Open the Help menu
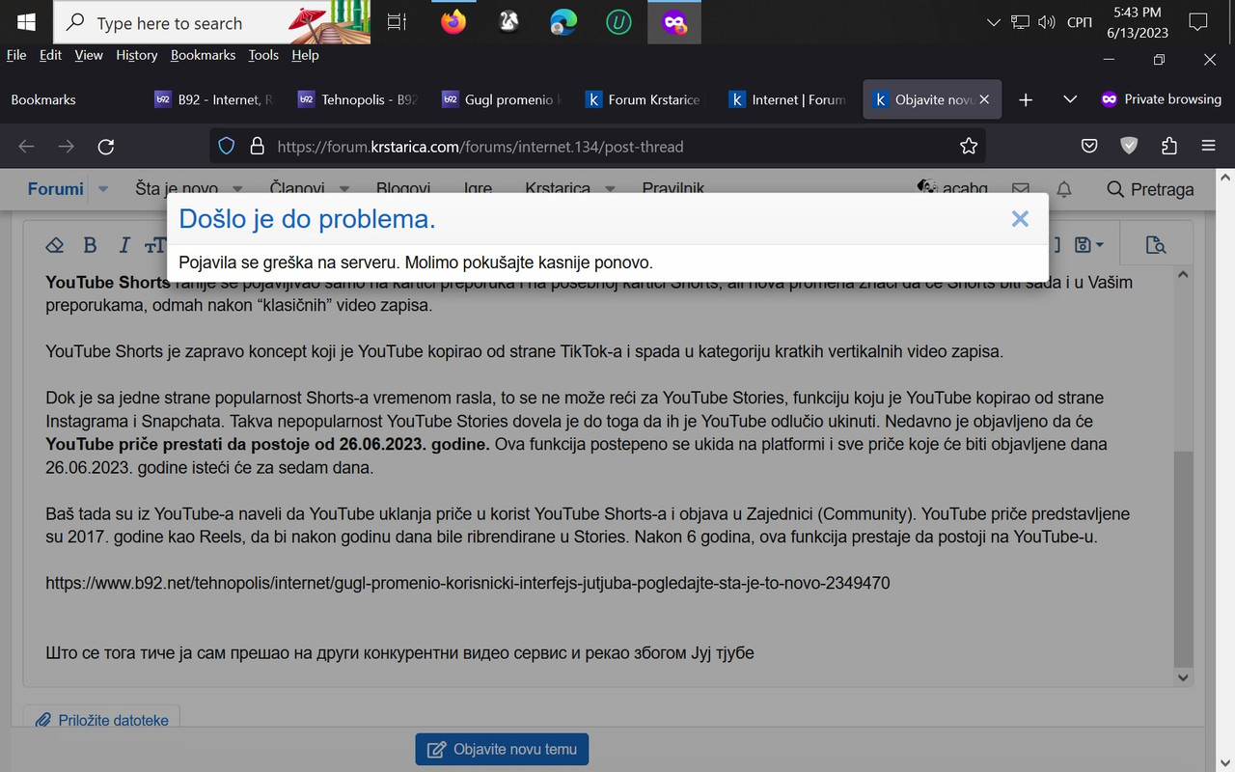The image size is (1235, 772). coord(305,55)
